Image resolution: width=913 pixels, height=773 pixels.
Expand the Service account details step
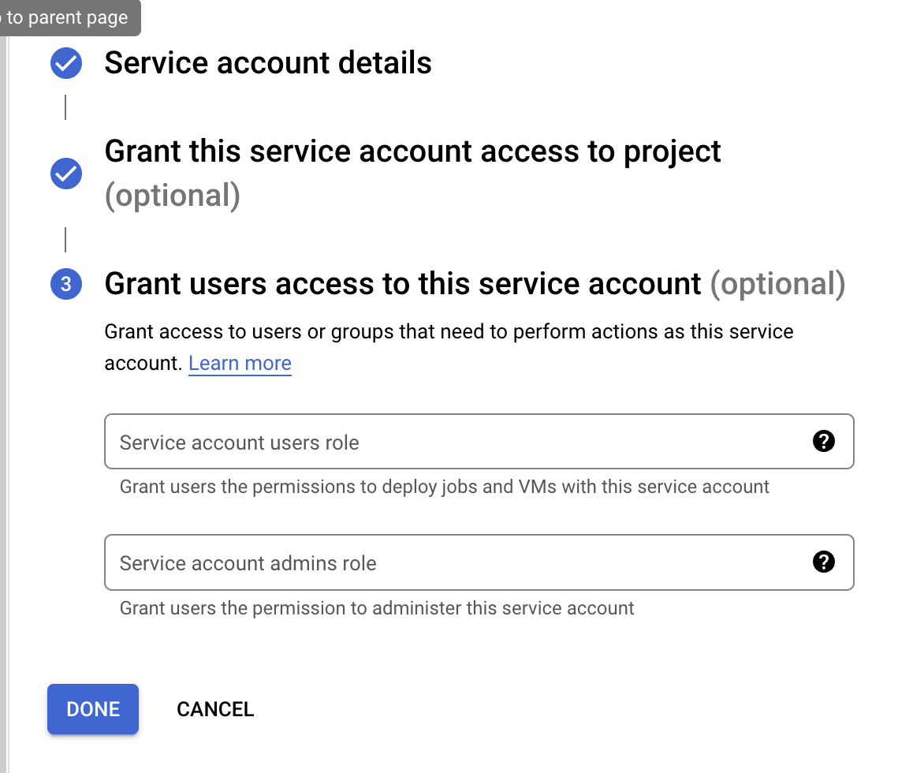click(x=268, y=63)
